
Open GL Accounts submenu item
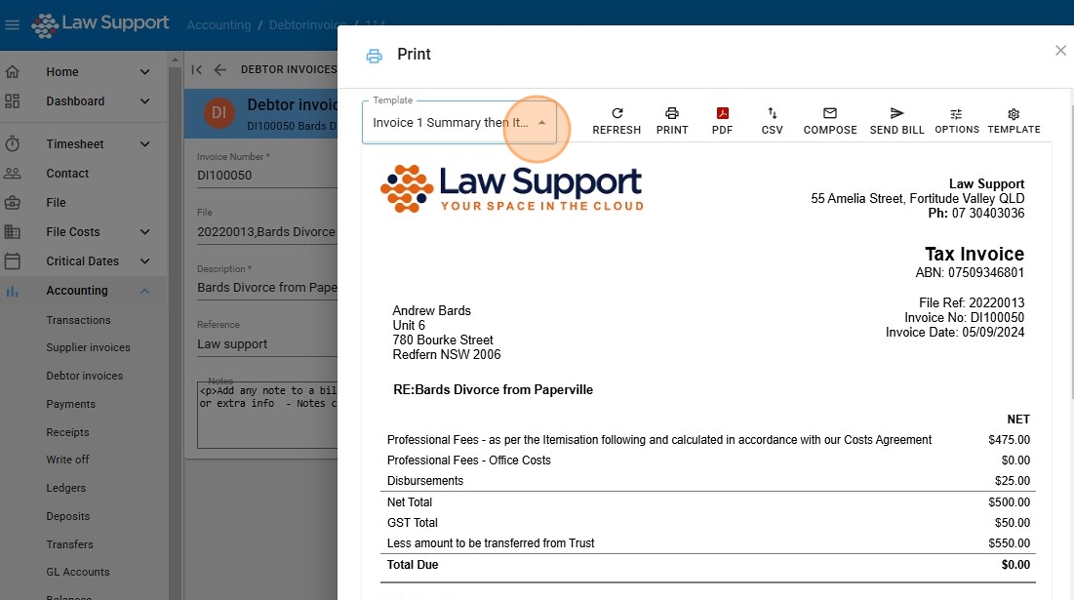click(77, 572)
